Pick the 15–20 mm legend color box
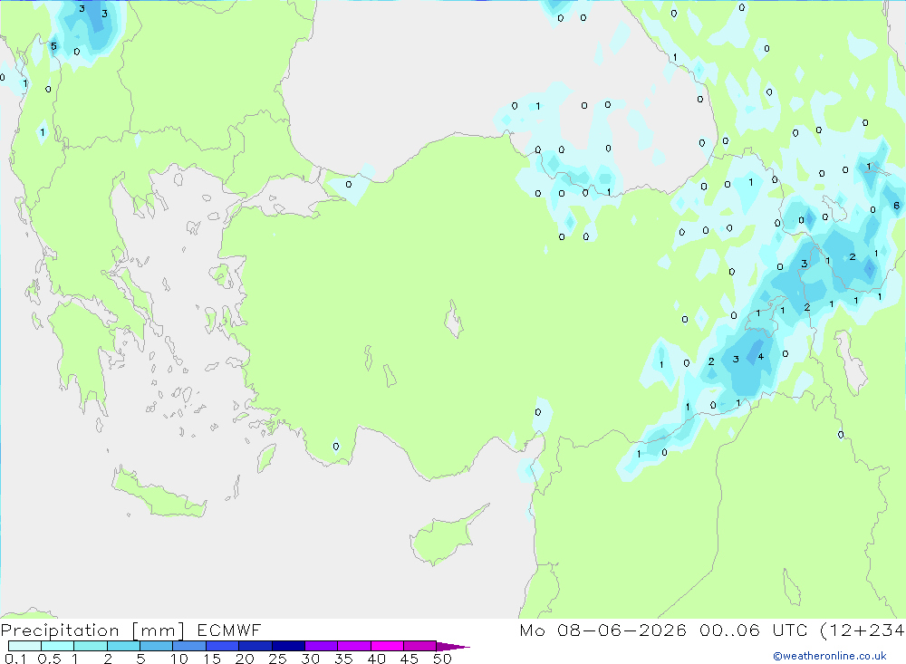Screen dimensions: 906x664 point(222,646)
